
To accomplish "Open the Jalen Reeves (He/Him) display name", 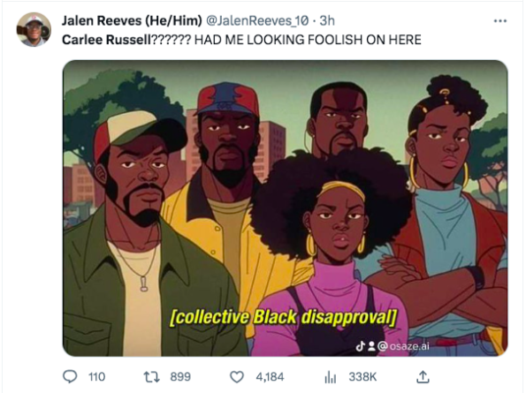I will [132, 21].
